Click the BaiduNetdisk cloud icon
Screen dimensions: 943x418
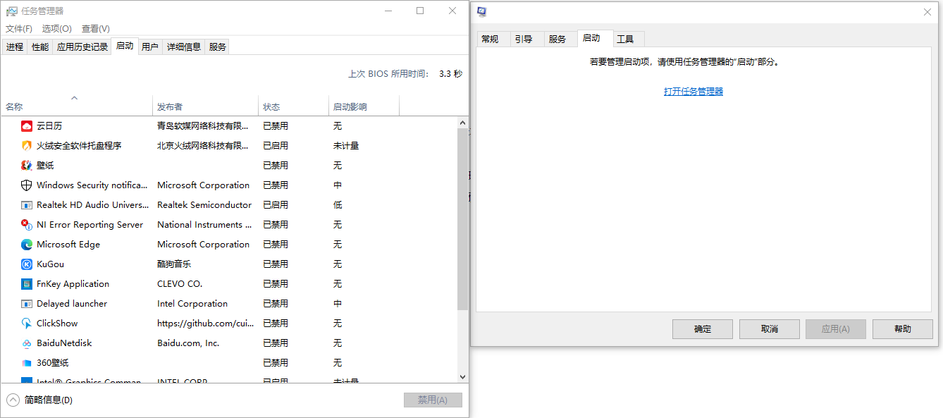(27, 343)
